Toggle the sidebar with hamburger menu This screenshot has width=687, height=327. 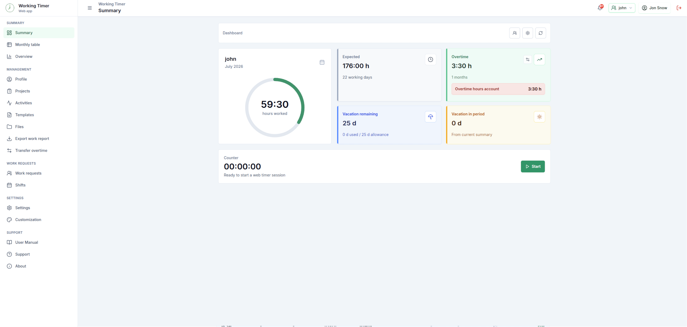(x=90, y=8)
